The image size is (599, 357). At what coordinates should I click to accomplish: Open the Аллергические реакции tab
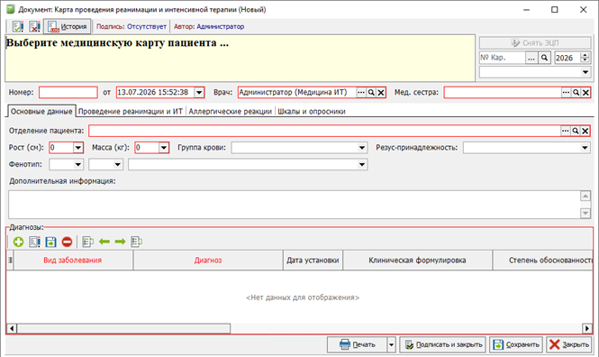(230, 111)
